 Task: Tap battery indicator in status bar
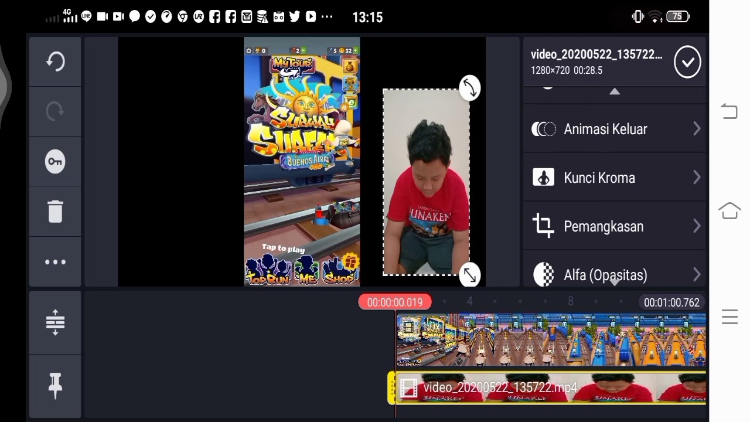pos(677,17)
